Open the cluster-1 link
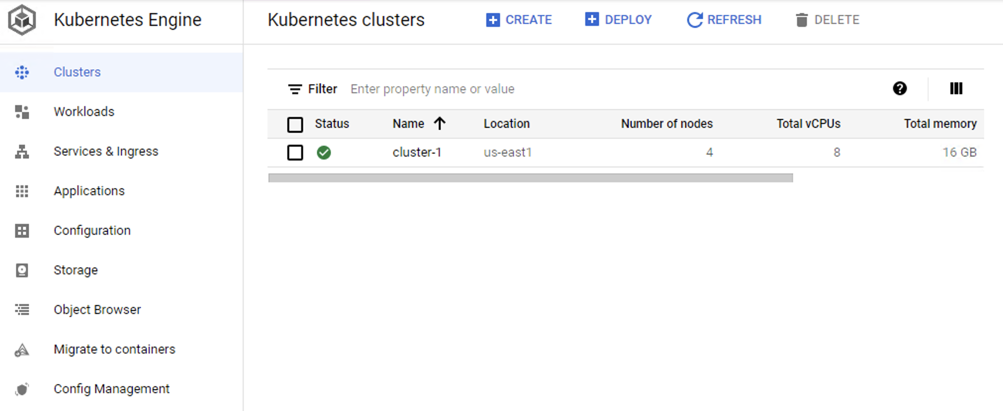This screenshot has width=1003, height=411. pos(417,153)
